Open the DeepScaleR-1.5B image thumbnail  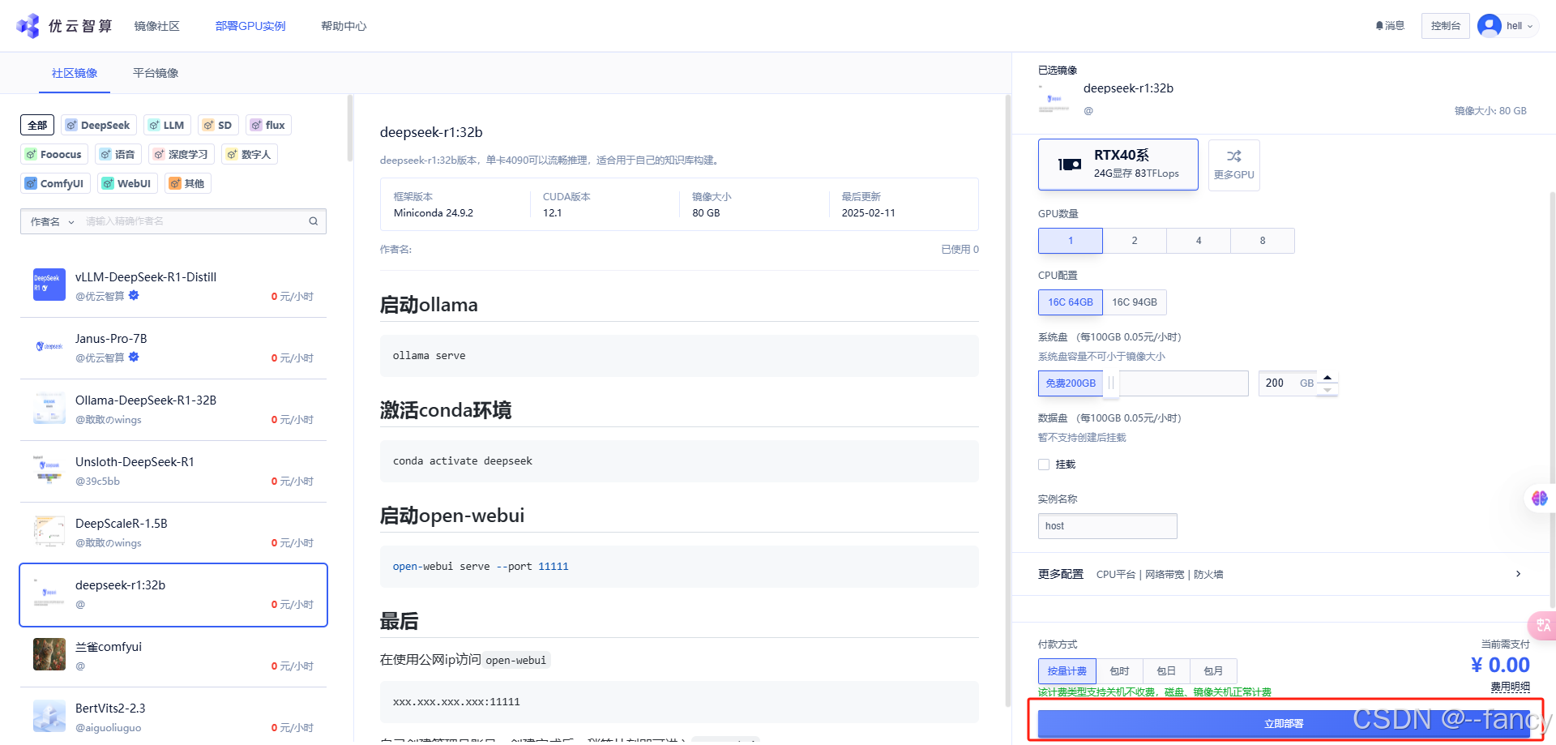(49, 531)
